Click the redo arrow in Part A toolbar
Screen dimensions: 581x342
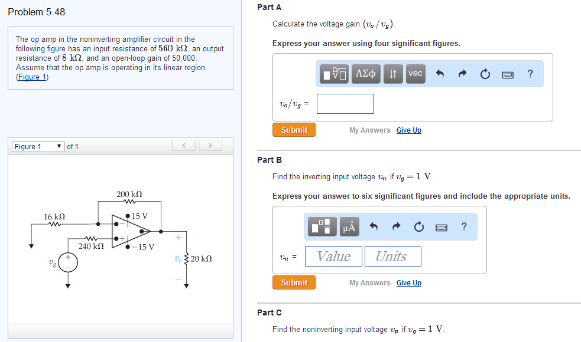pos(462,73)
